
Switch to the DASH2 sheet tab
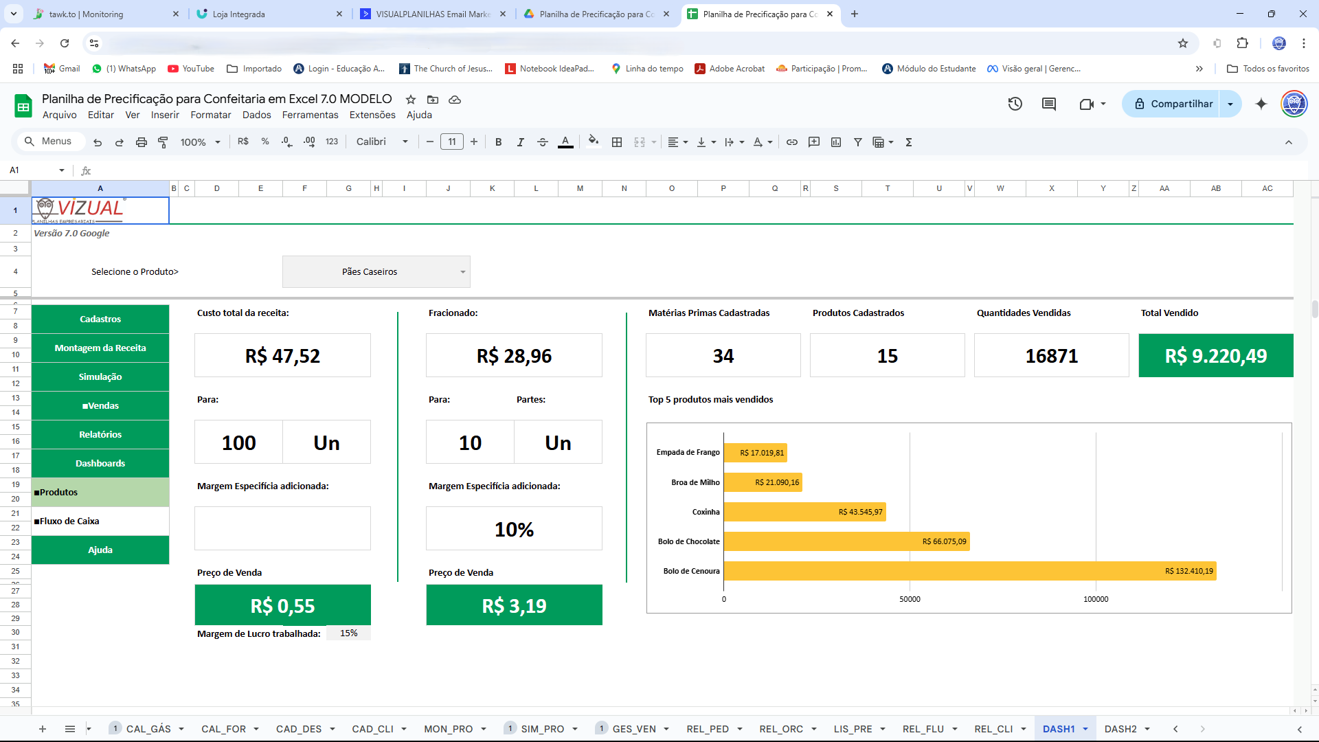[x=1120, y=729]
